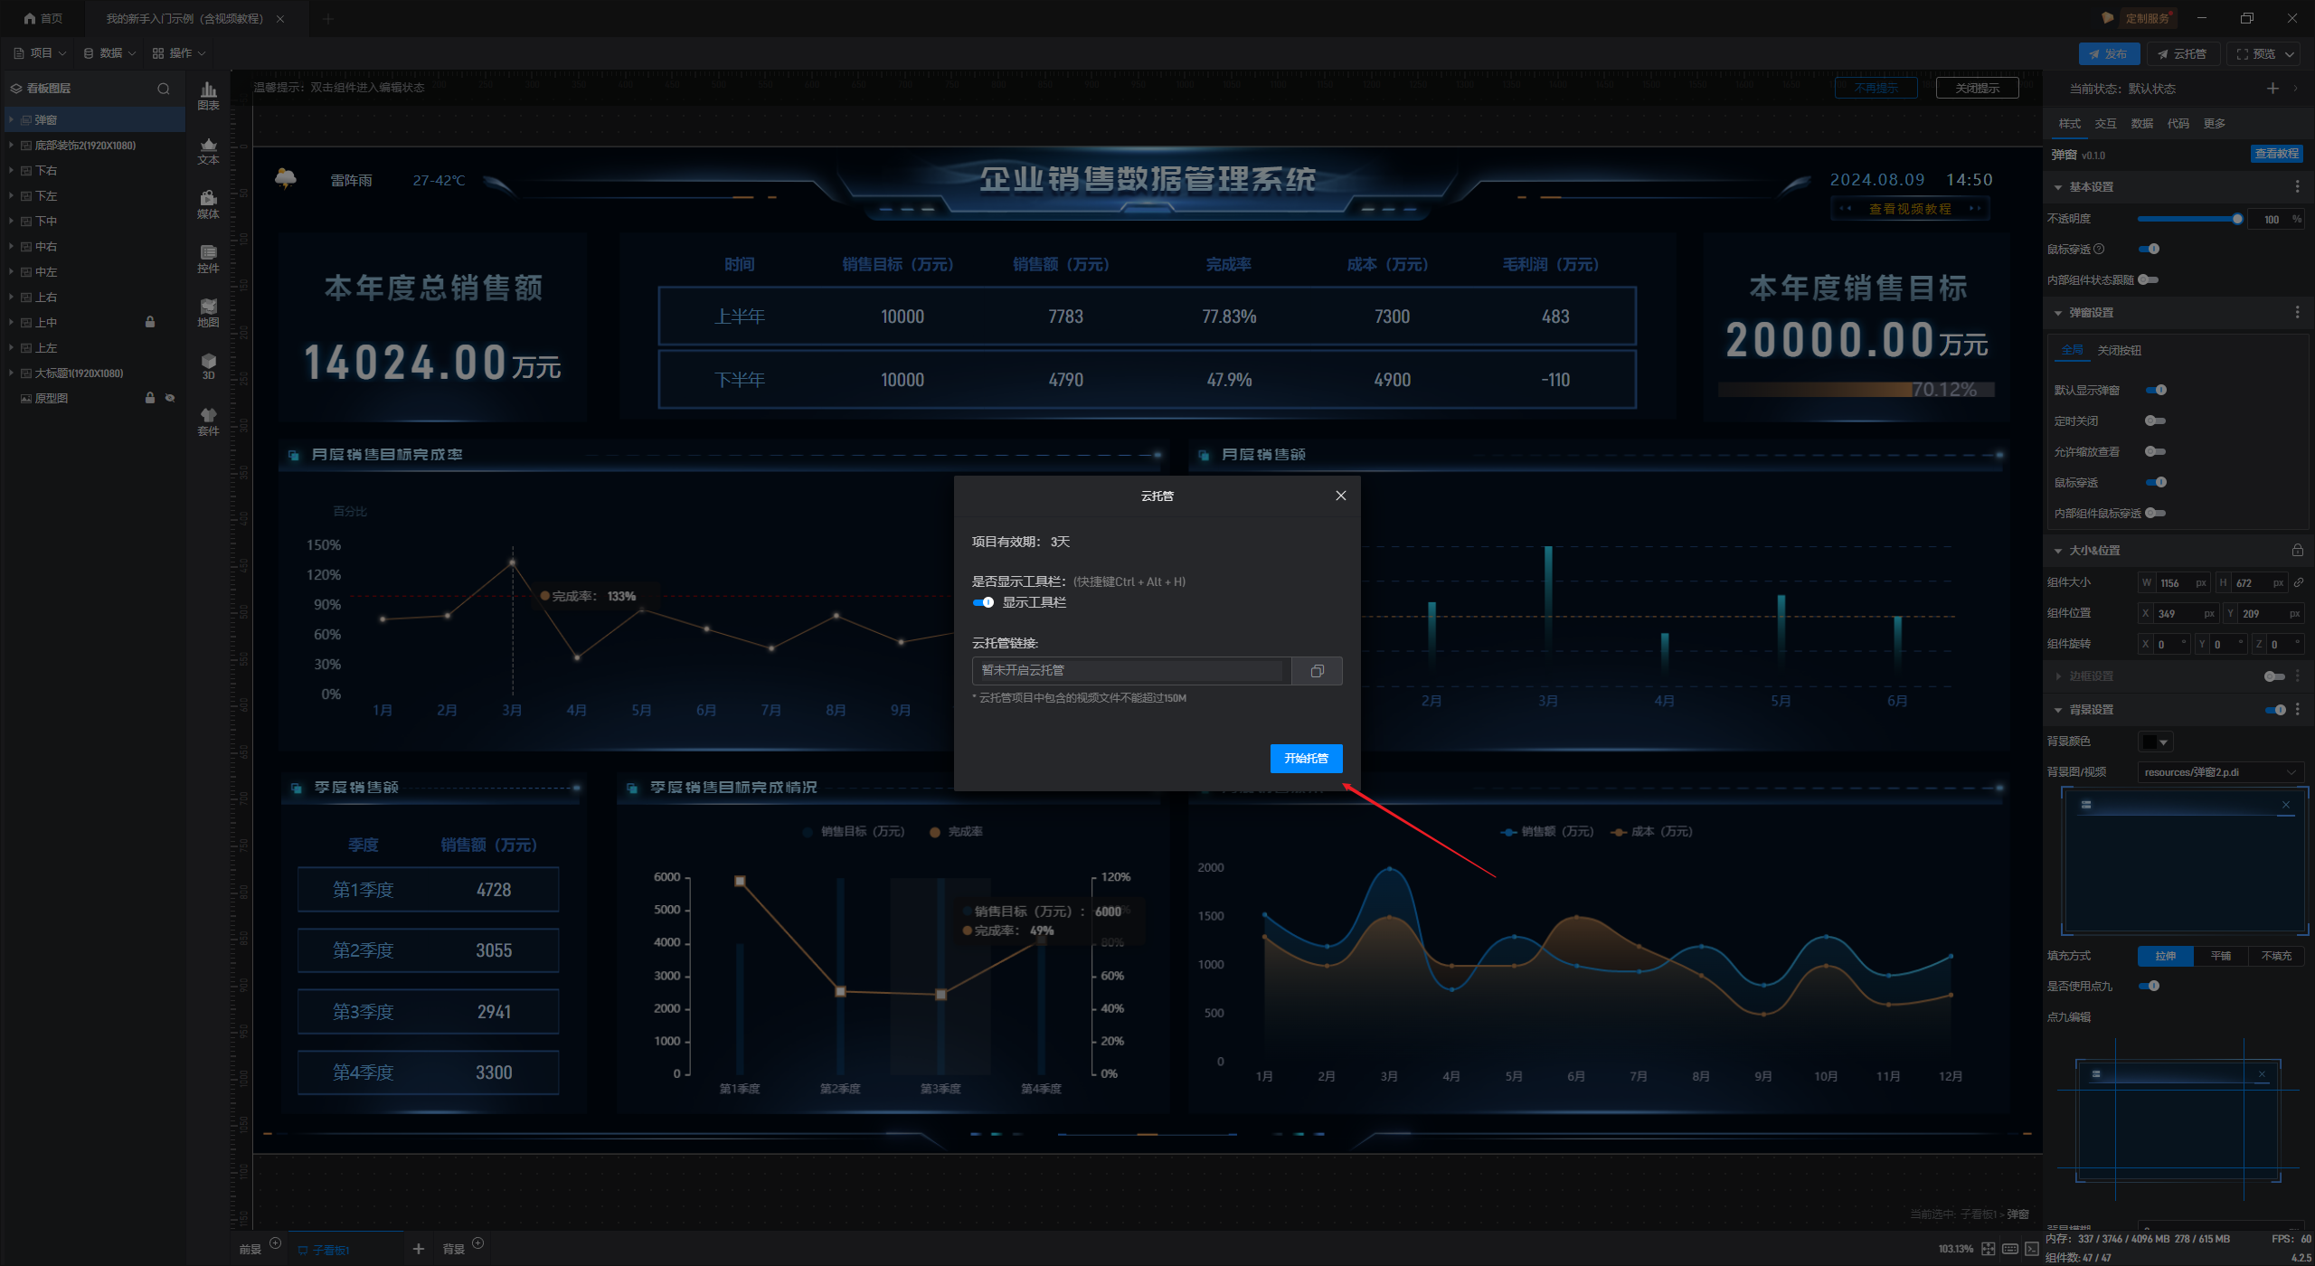Switch to the 交互 tab
This screenshot has width=2315, height=1266.
2105,124
